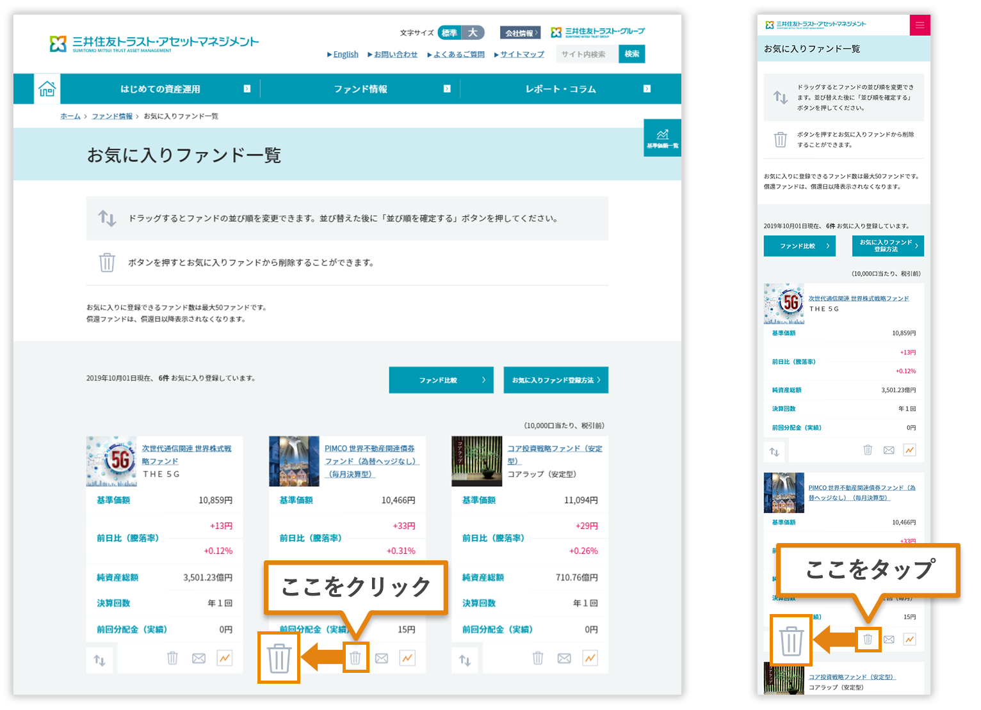This screenshot has width=981, height=710.
Task: Open chart icon on PIMCO fund card
Action: (407, 658)
